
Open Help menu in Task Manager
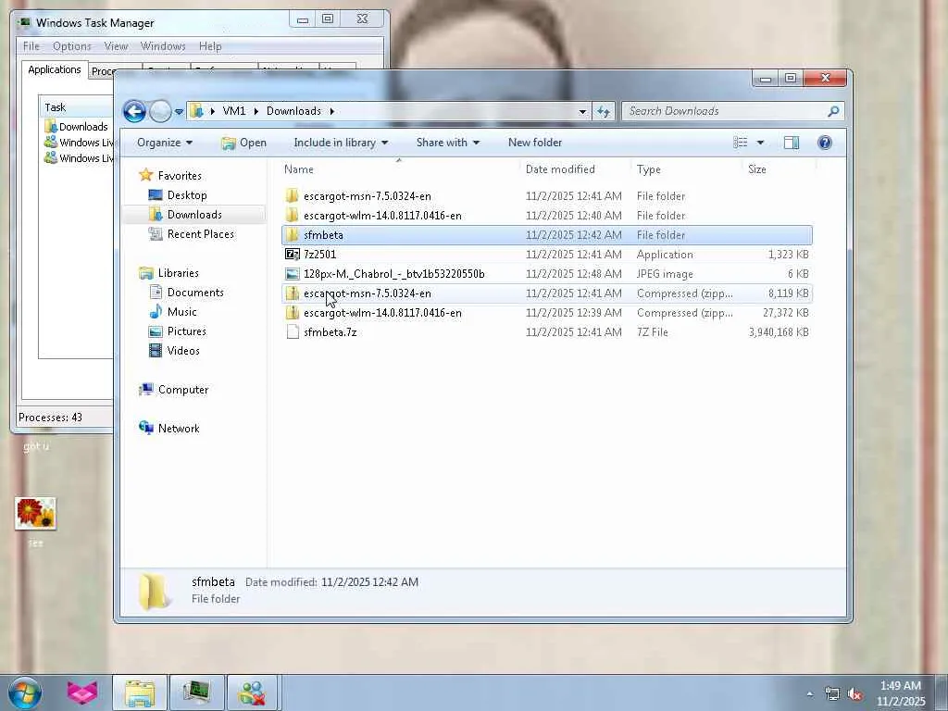(210, 46)
